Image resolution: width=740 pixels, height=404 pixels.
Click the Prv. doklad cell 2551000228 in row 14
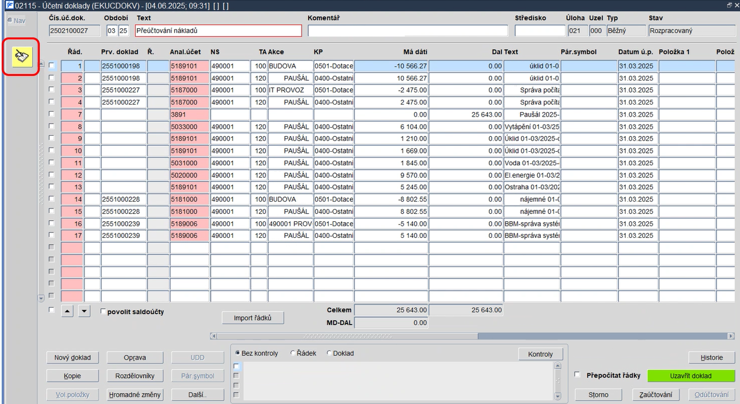(124, 199)
